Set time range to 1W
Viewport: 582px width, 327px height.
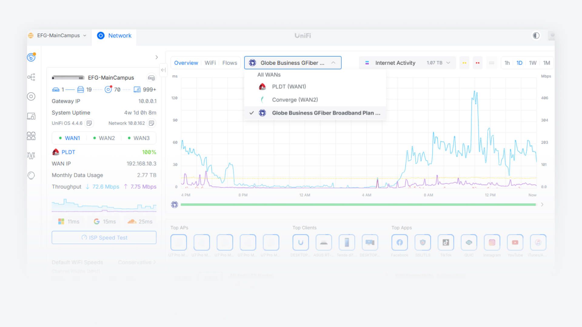533,63
